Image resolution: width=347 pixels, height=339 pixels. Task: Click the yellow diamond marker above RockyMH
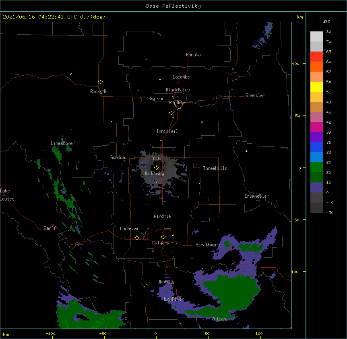click(x=101, y=82)
